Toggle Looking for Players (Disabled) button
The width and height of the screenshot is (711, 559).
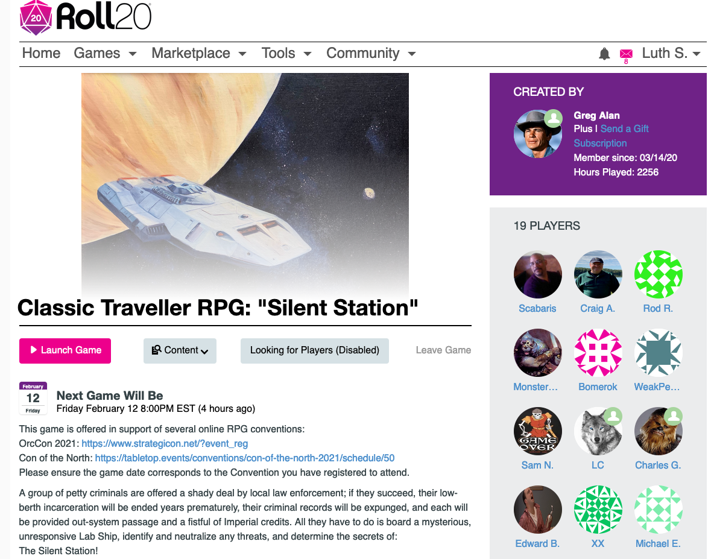point(314,350)
